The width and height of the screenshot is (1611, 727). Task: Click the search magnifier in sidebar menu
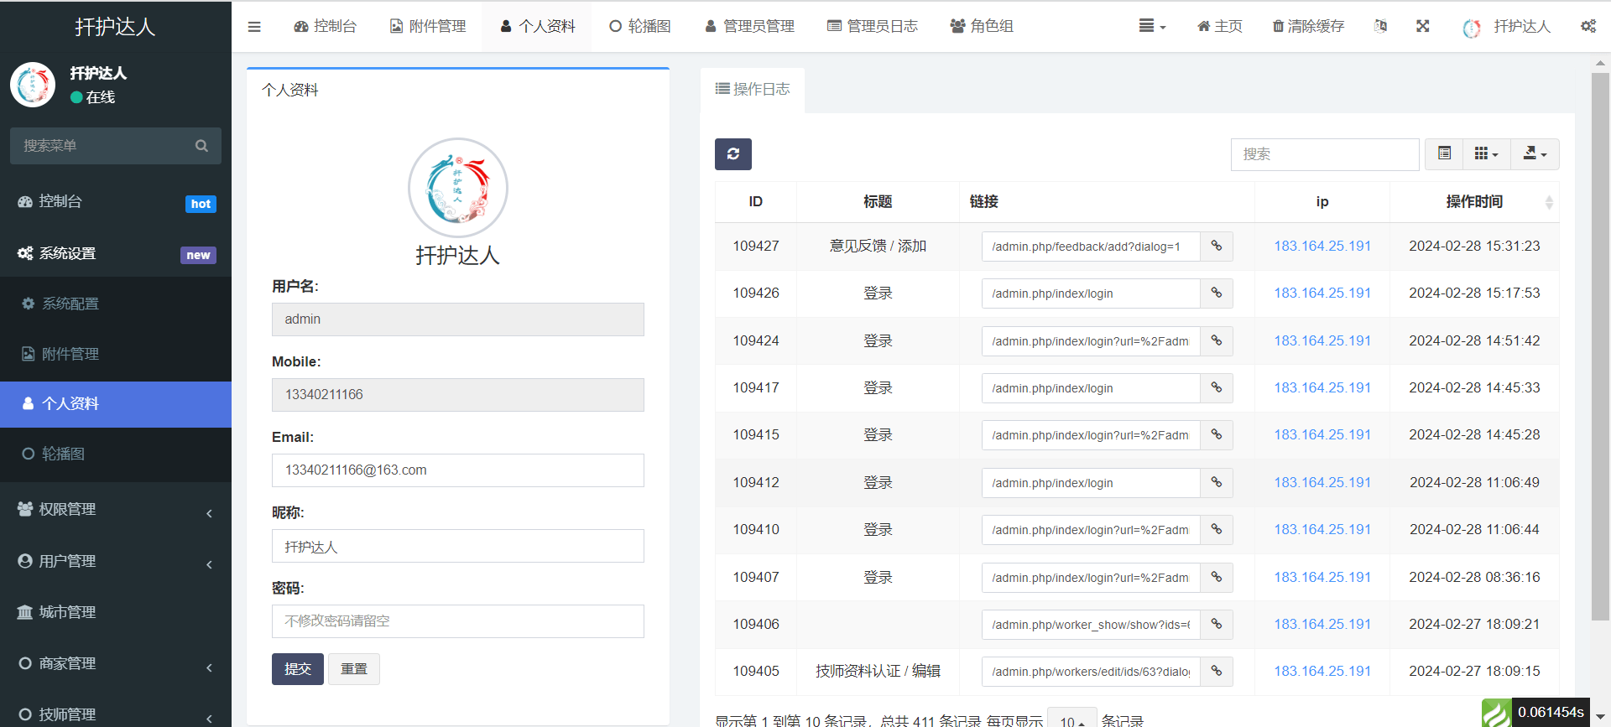tap(201, 146)
